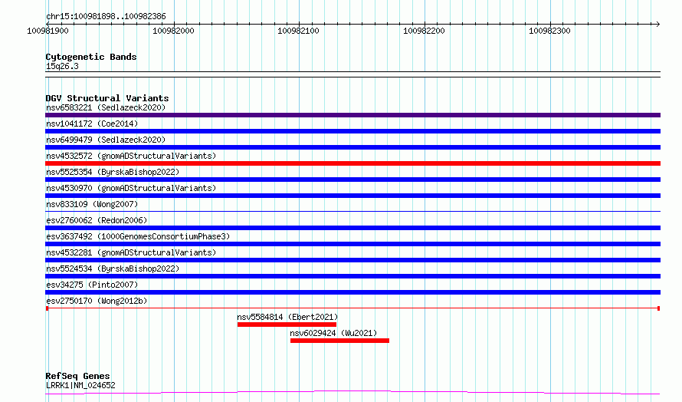
Task: Click the blue bar under nsv6499479
Action: point(352,147)
